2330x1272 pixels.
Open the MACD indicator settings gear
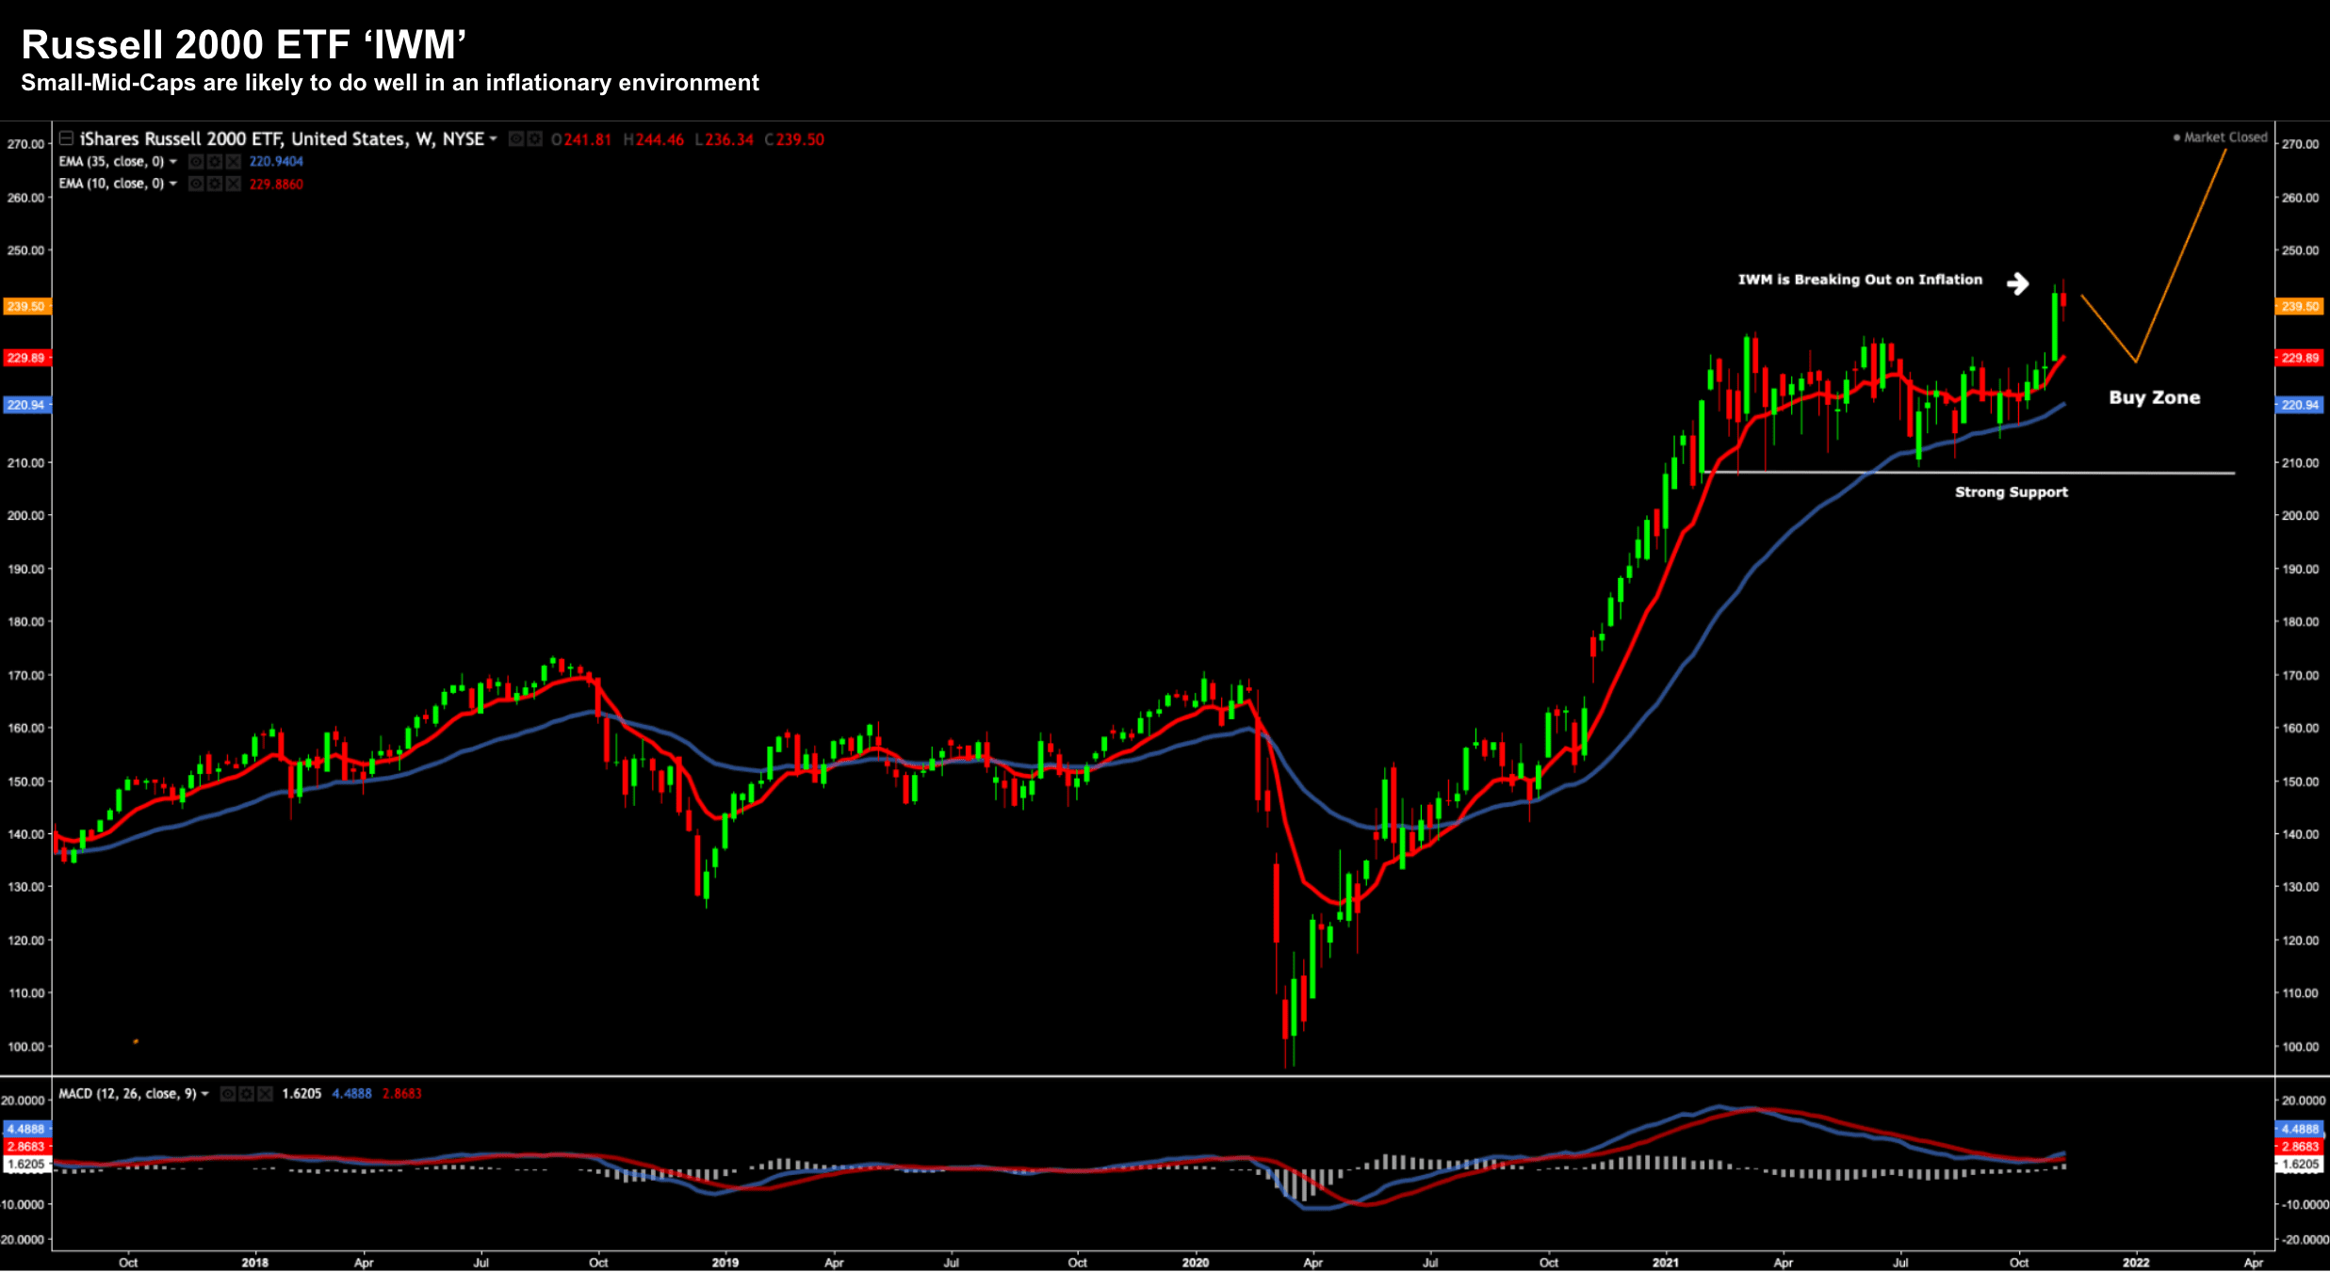click(x=246, y=1094)
